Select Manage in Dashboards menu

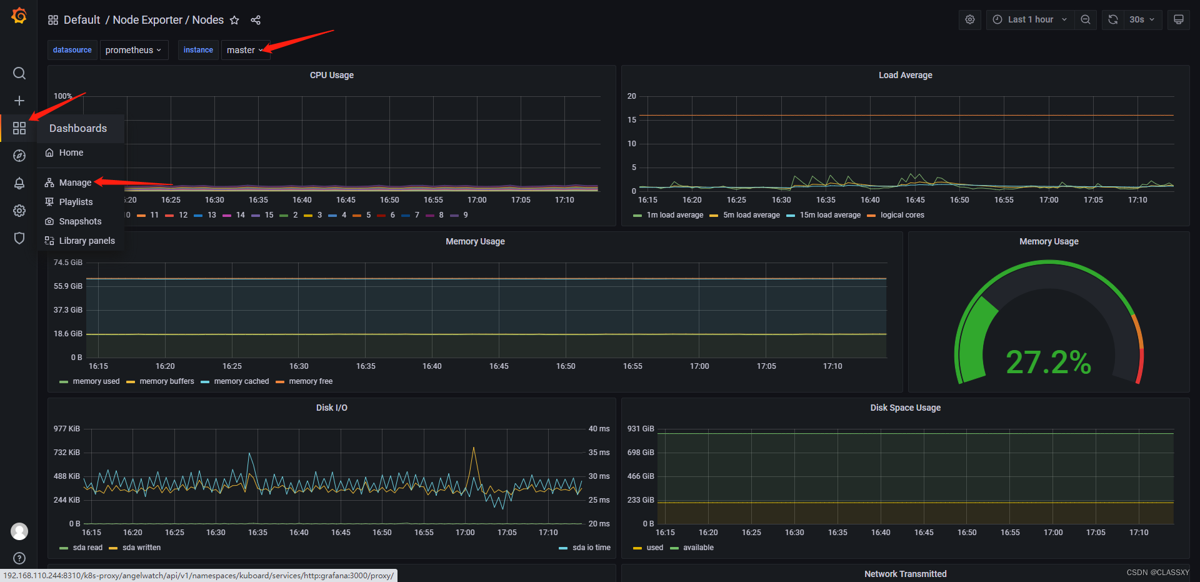tap(76, 183)
